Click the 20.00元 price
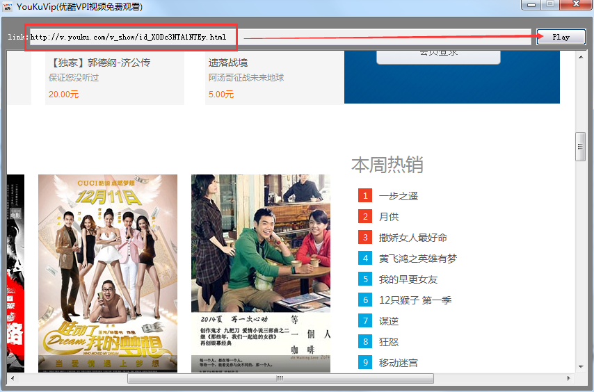The image size is (594, 392). point(64,95)
